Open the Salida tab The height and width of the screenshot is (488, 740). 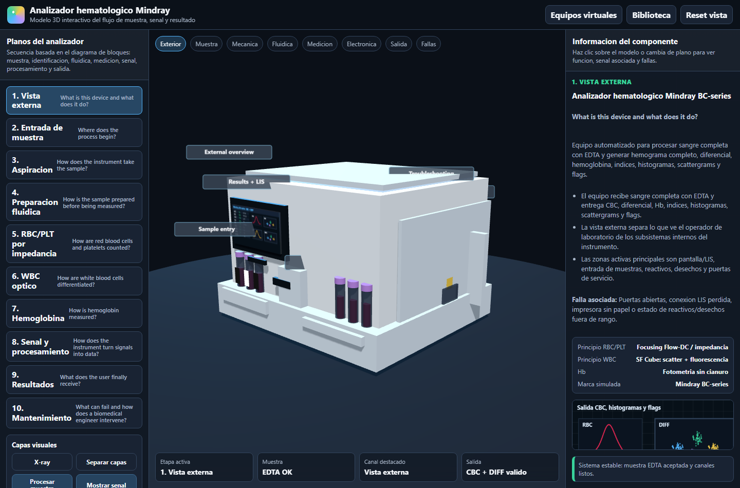(x=399, y=44)
